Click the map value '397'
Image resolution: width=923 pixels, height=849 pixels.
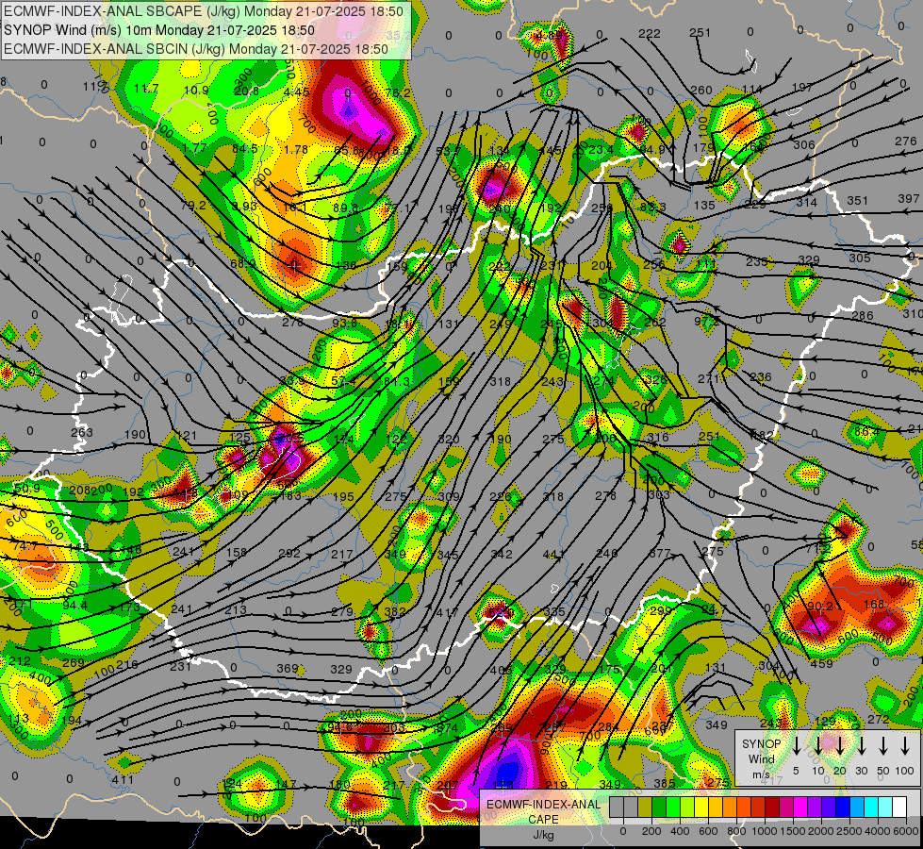click(x=908, y=198)
